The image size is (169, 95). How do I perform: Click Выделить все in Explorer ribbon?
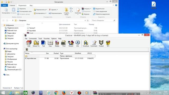click(x=99, y=9)
